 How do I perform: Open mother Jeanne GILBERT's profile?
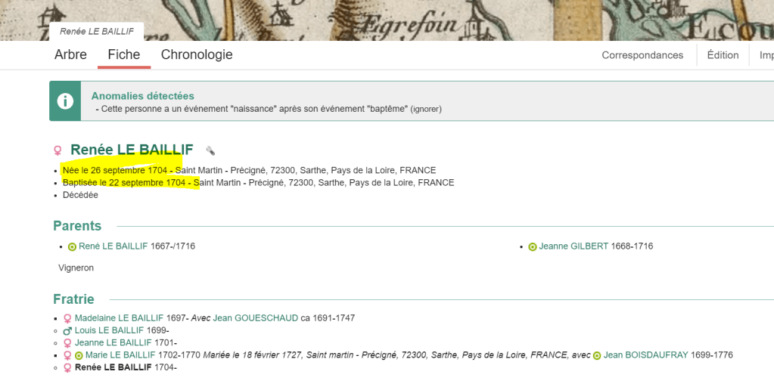click(574, 246)
